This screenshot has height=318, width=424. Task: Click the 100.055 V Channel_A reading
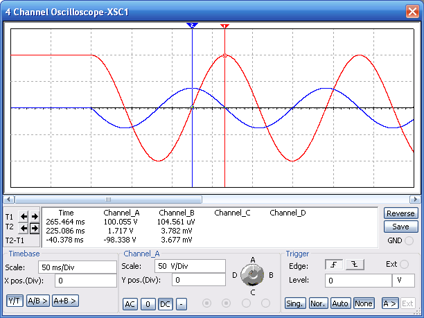pos(121,222)
